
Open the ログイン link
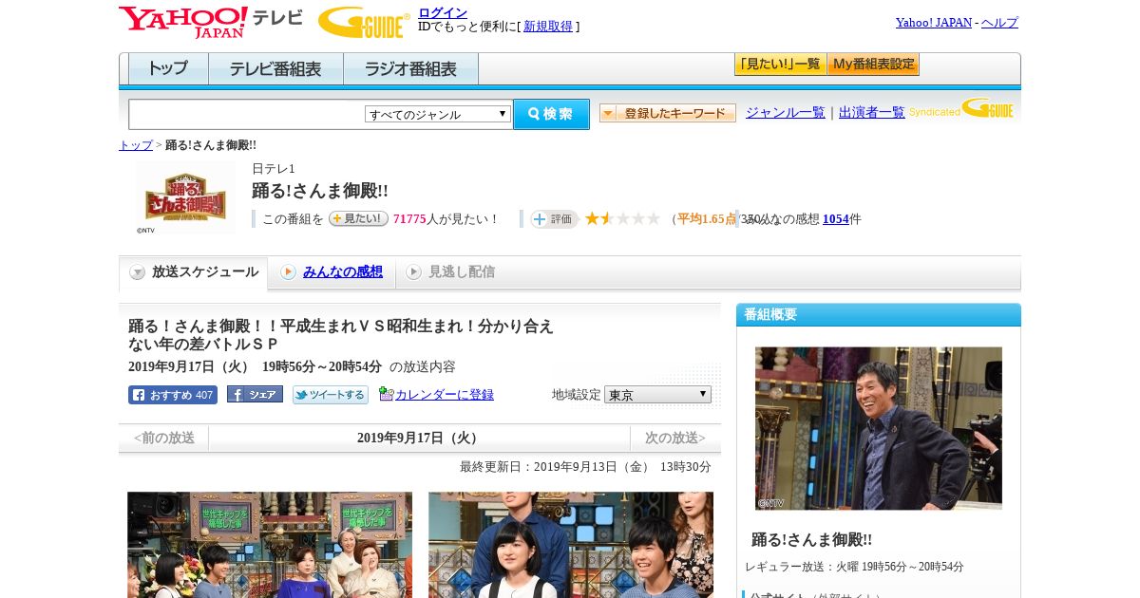coord(443,12)
